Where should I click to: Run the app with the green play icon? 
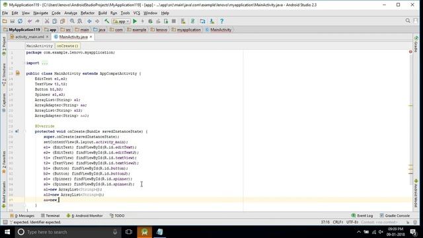135,21
